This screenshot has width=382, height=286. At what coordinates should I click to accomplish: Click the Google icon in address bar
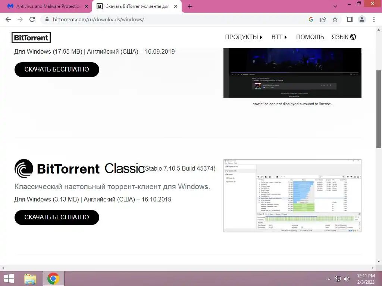tap(311, 19)
